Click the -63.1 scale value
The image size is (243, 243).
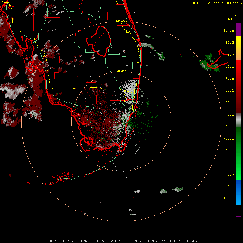pyautogui.click(x=229, y=162)
